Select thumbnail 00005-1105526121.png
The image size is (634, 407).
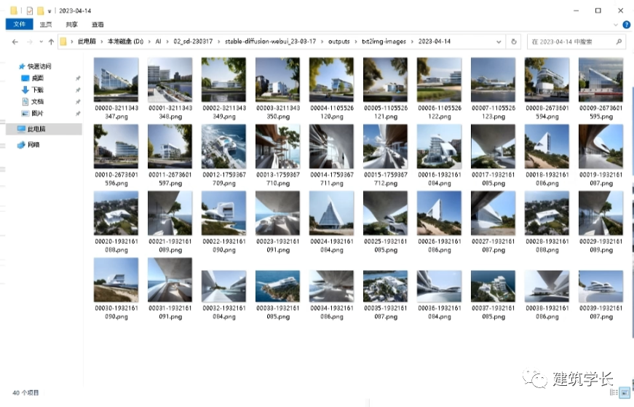385,79
